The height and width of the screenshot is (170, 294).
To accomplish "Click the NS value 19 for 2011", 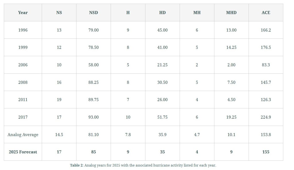I will pos(59,100).
